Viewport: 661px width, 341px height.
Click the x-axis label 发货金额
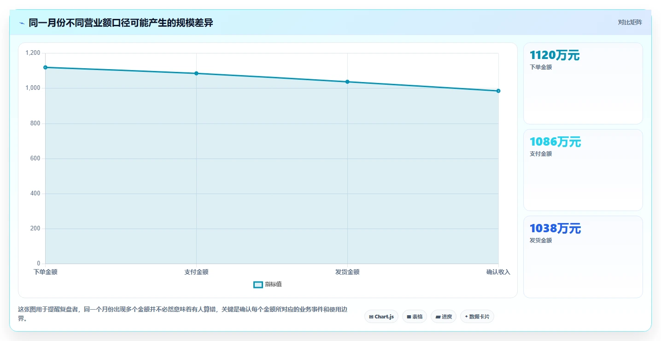(347, 272)
